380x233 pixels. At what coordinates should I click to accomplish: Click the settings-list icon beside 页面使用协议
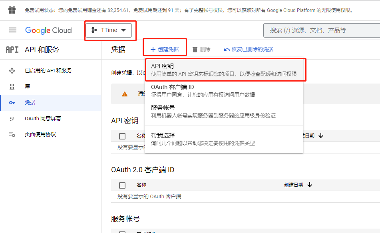pyautogui.click(x=12, y=135)
